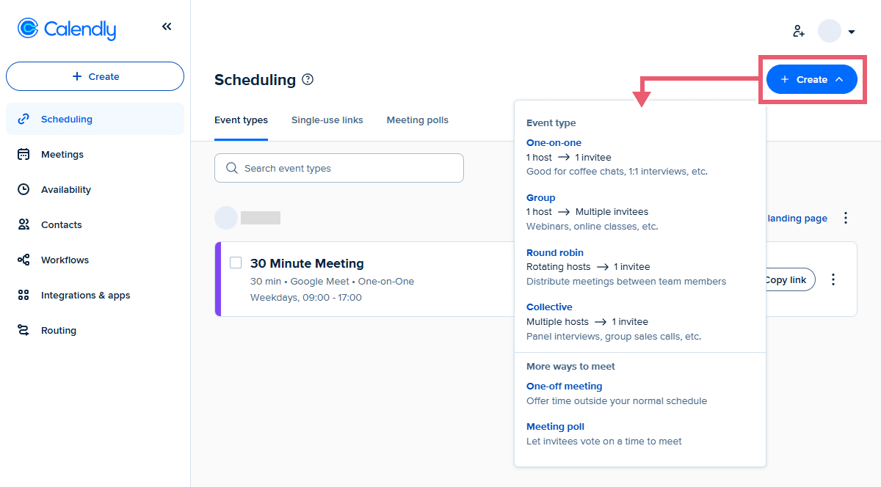881x487 pixels.
Task: Click the Search event types field
Action: pos(339,168)
